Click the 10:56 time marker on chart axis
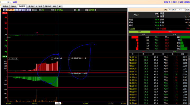Image resolution: width=190 pixels, height=105 pixels. [58, 103]
